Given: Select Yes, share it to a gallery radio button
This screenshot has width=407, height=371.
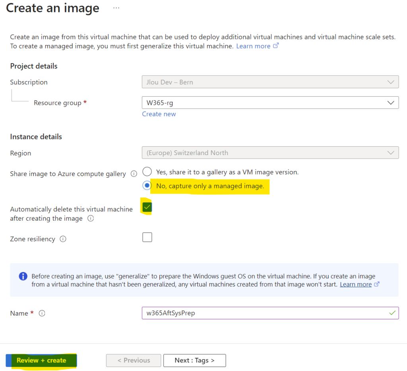Looking at the screenshot, I should pos(147,172).
